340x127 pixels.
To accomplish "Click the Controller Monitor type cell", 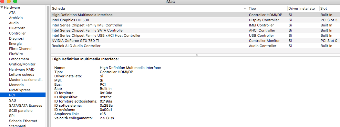I will tap(264, 41).
